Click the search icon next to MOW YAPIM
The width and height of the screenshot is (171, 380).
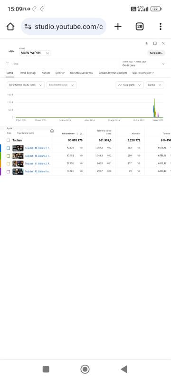(47, 53)
